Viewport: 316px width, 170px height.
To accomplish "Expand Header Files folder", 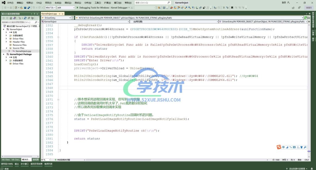I will pyautogui.click(x=6, y=42).
